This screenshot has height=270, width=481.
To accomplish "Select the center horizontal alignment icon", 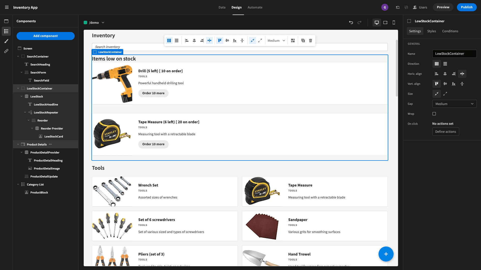I will pos(445,73).
